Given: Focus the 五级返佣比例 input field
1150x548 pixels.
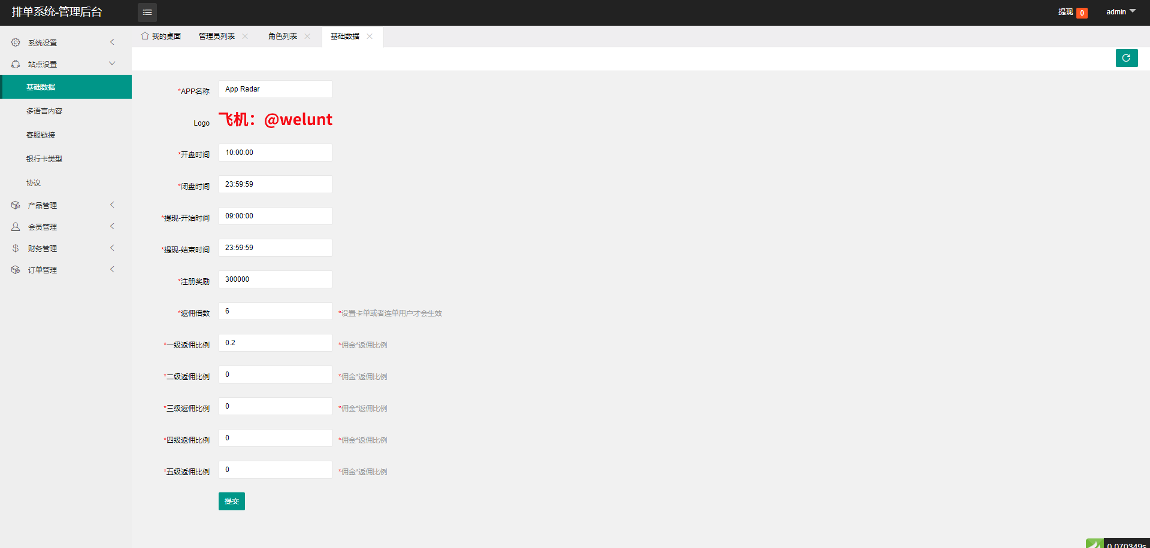Looking at the screenshot, I should pyautogui.click(x=276, y=470).
